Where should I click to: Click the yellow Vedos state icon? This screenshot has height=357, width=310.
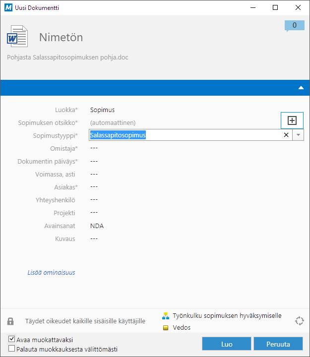click(x=166, y=328)
